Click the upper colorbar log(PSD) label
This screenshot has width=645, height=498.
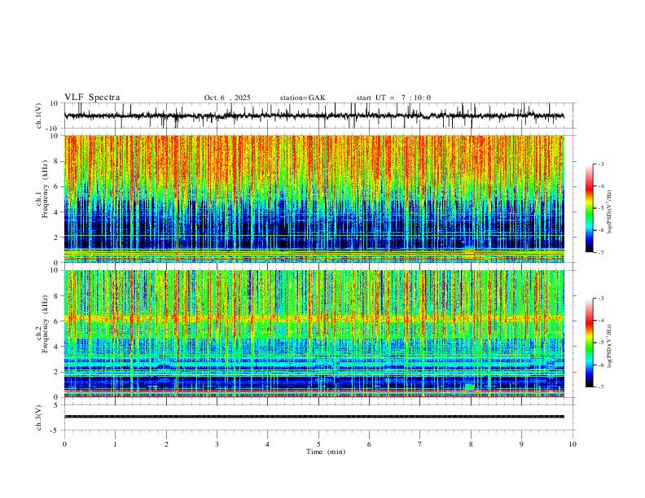point(610,212)
